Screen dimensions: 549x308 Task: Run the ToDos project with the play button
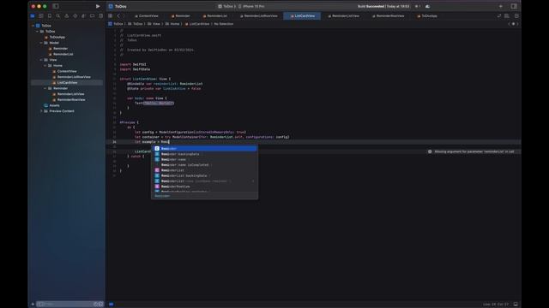98,6
